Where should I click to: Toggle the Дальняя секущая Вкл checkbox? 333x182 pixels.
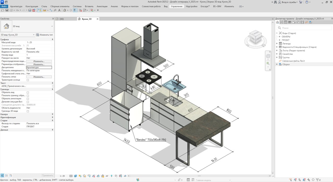pyautogui.click(x=28, y=102)
